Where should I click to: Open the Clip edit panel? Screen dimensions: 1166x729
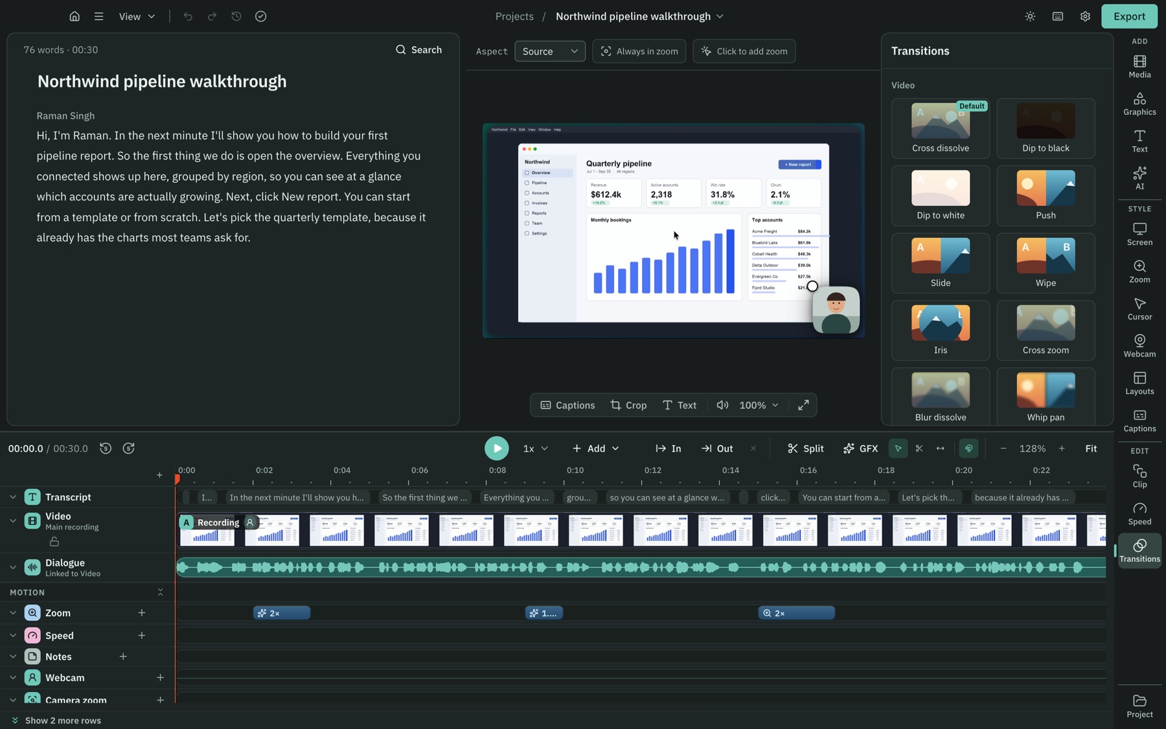point(1139,477)
